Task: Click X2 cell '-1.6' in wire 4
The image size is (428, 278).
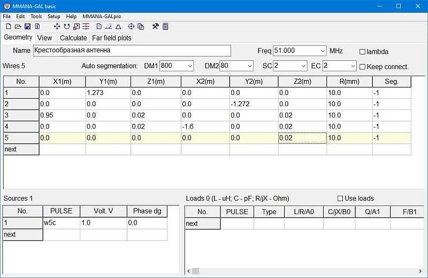Action: point(205,126)
